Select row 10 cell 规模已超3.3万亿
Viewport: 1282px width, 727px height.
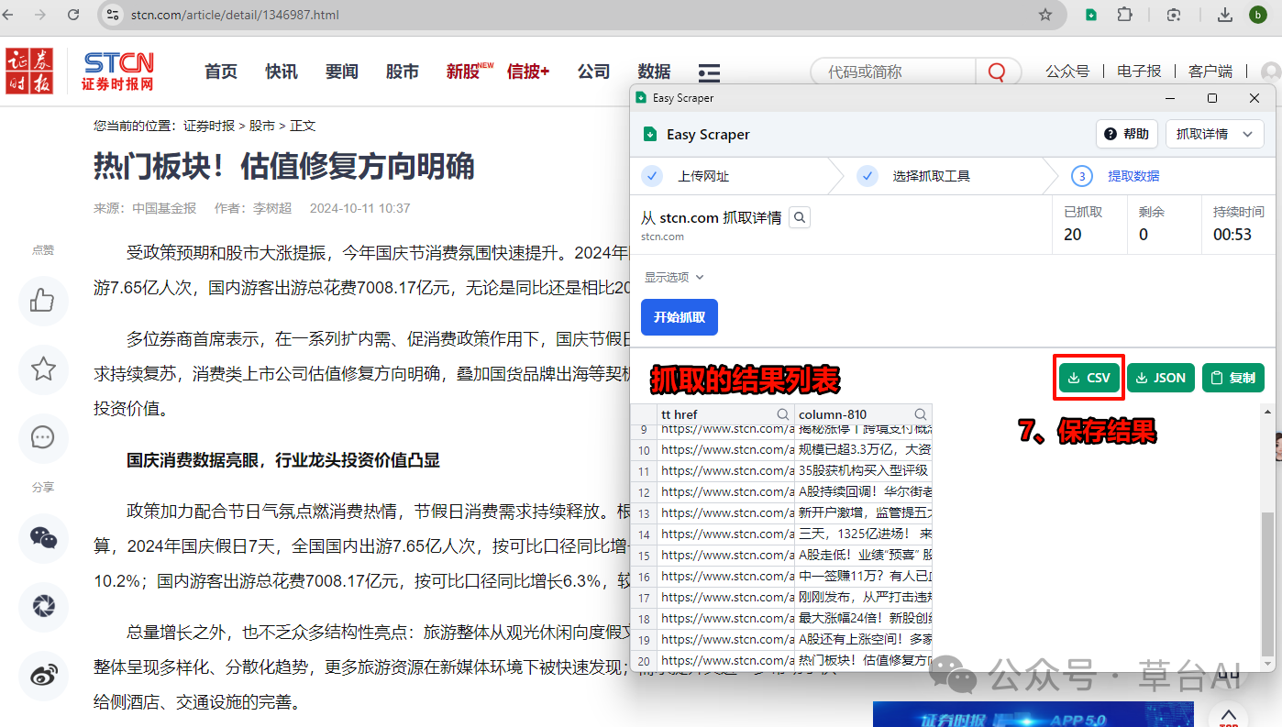coord(863,450)
